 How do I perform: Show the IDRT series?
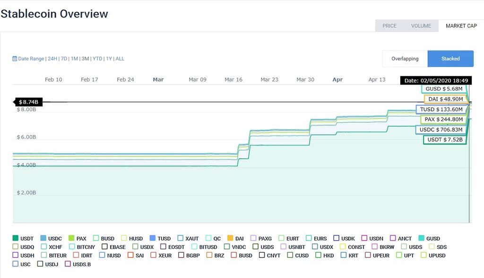tap(76, 255)
